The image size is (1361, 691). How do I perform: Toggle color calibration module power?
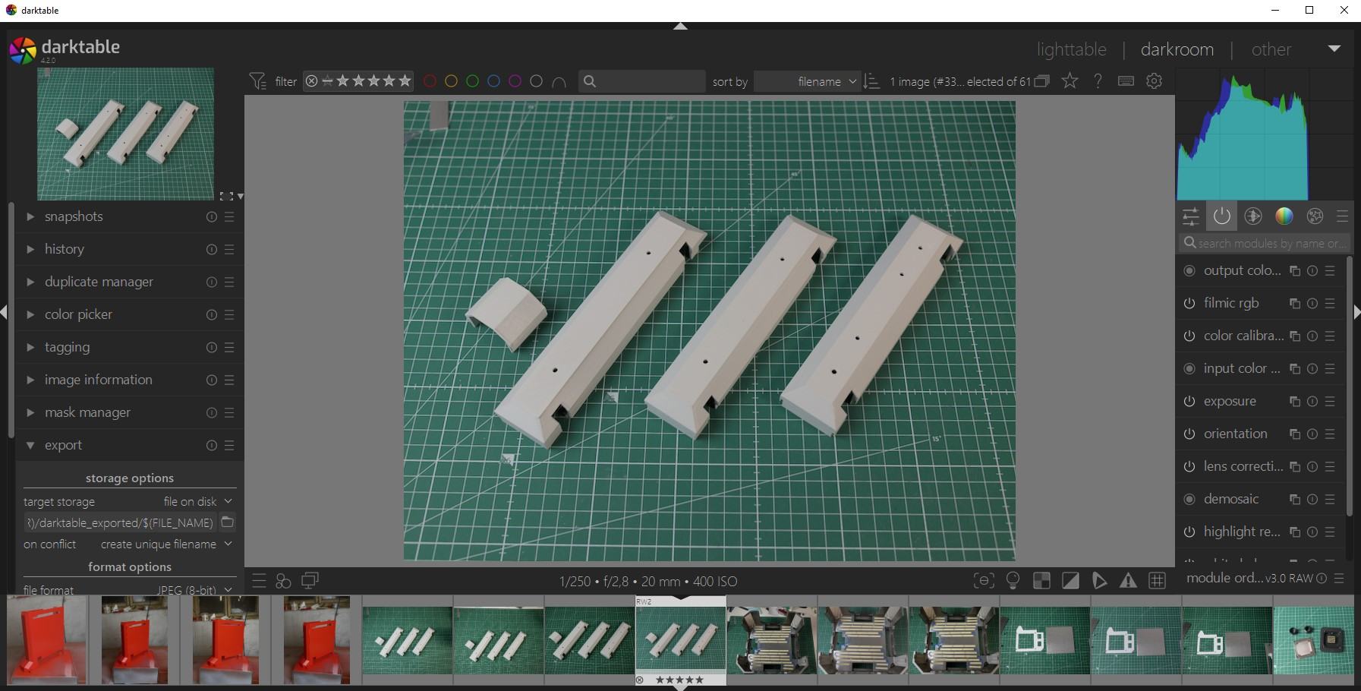pos(1189,336)
